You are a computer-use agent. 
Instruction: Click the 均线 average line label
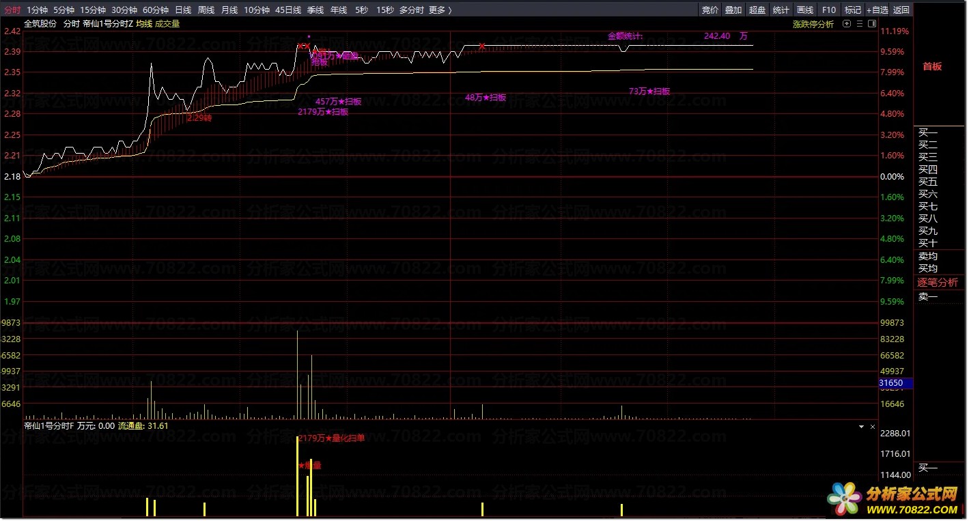click(x=143, y=23)
